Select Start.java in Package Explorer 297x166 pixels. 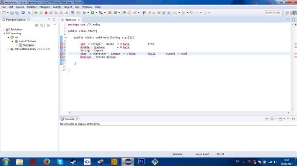28,45
